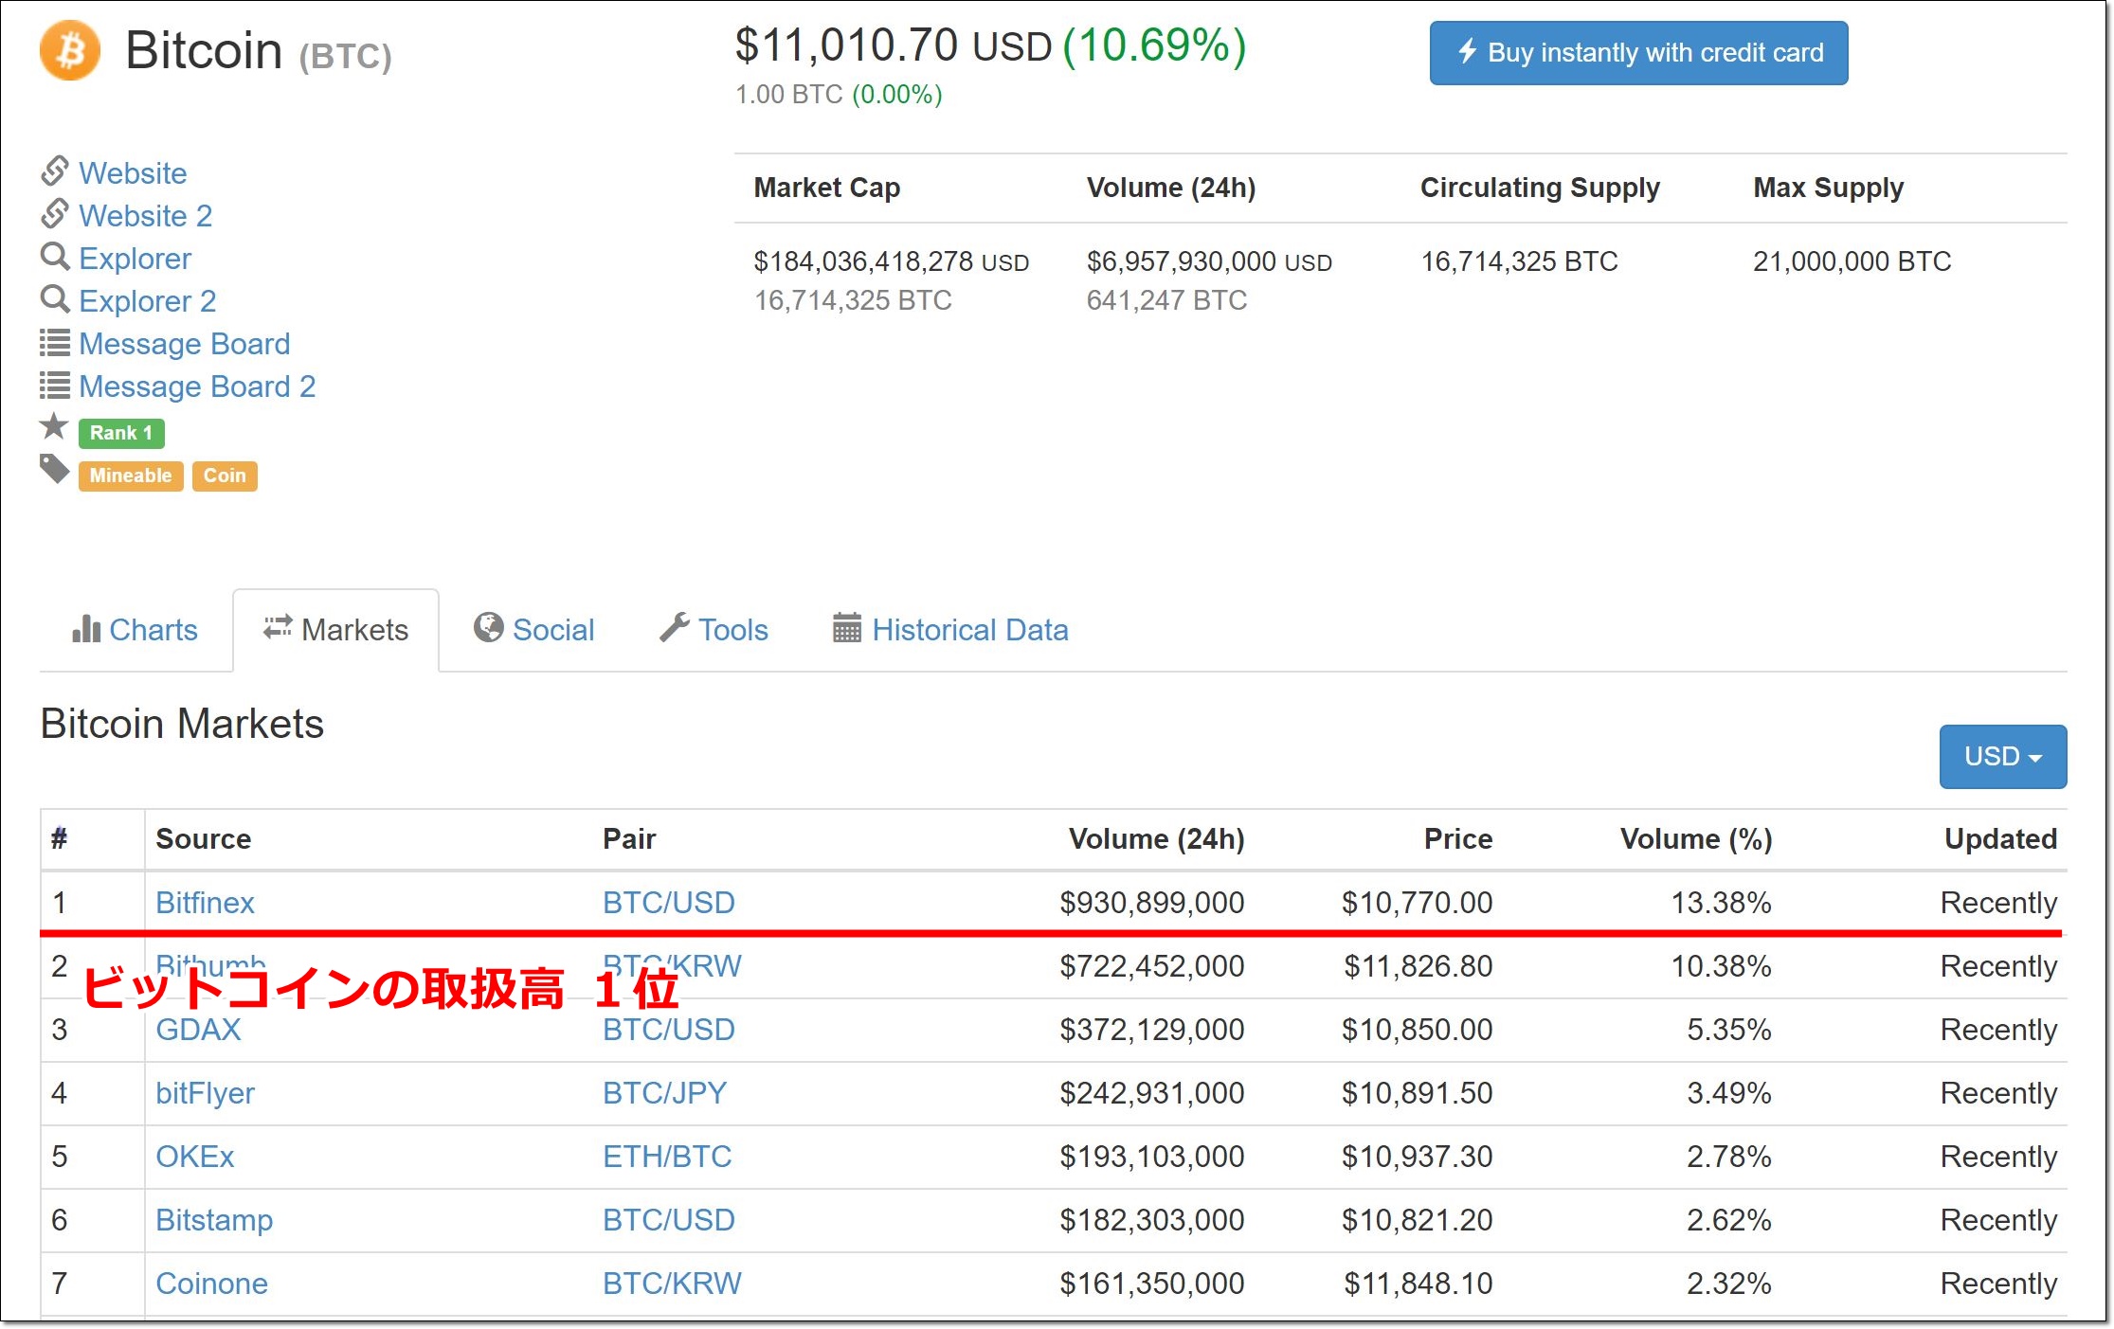This screenshot has width=2114, height=1329.
Task: Click the bar chart icon on Charts tab
Action: pos(86,629)
